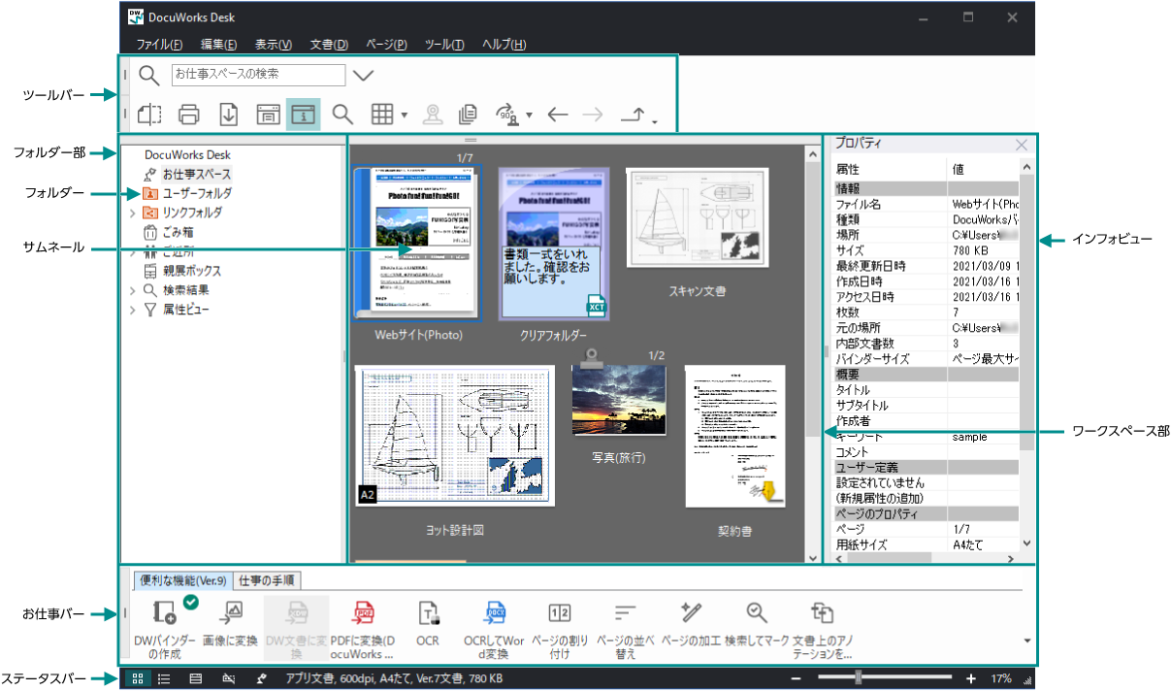The image size is (1171, 691).
Task: Close the プロパティ panel
Action: (1021, 145)
